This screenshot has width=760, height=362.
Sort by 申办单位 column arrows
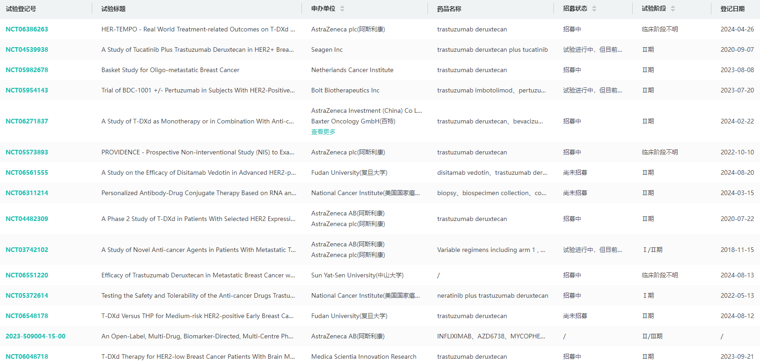click(x=342, y=9)
